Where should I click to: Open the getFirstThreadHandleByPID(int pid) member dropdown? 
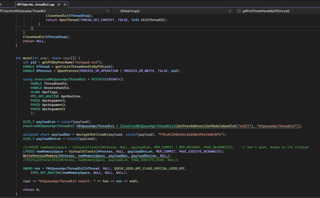click(x=277, y=11)
